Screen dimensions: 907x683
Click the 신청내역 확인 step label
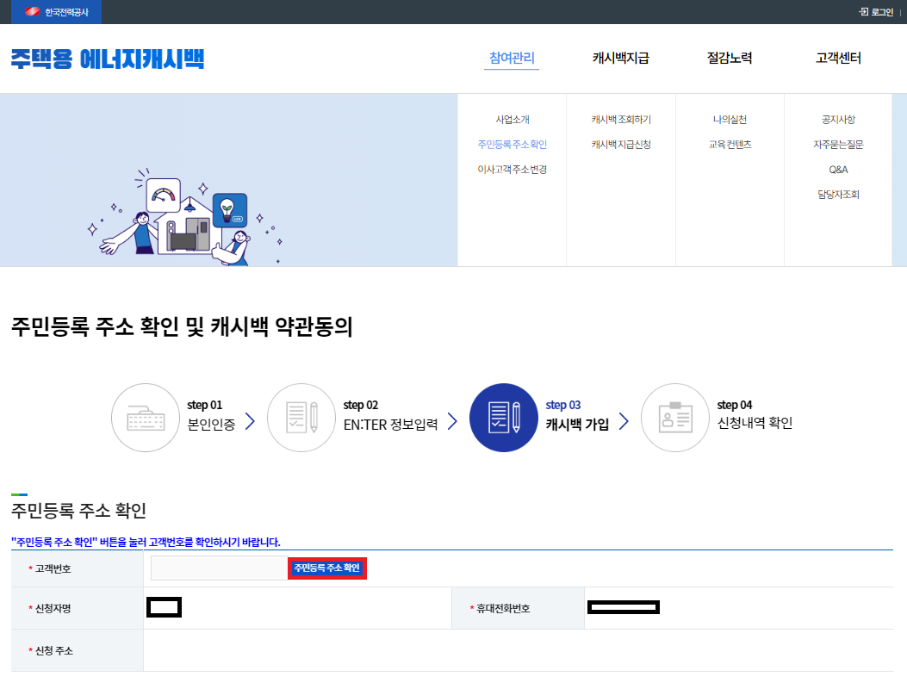pos(755,423)
